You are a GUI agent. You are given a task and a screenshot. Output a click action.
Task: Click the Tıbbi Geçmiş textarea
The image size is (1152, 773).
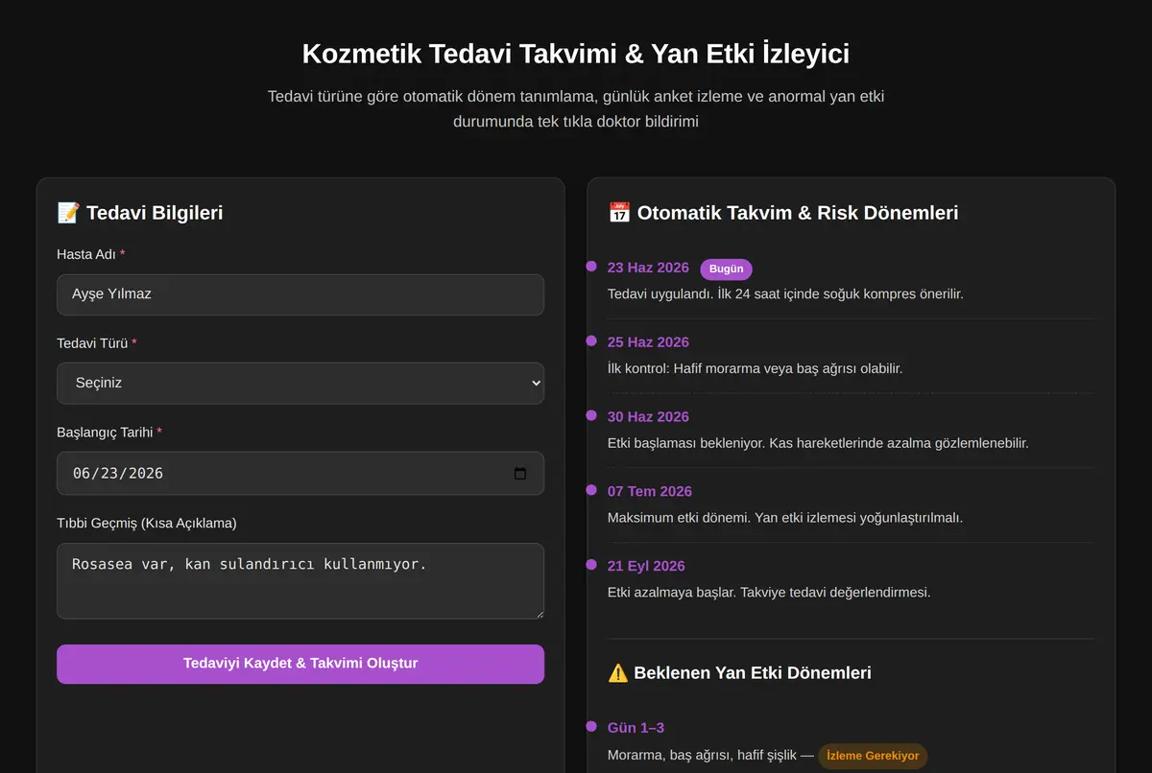tap(300, 581)
